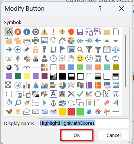
Task: Select the telephone handset symbol
Action: [x=107, y=58]
